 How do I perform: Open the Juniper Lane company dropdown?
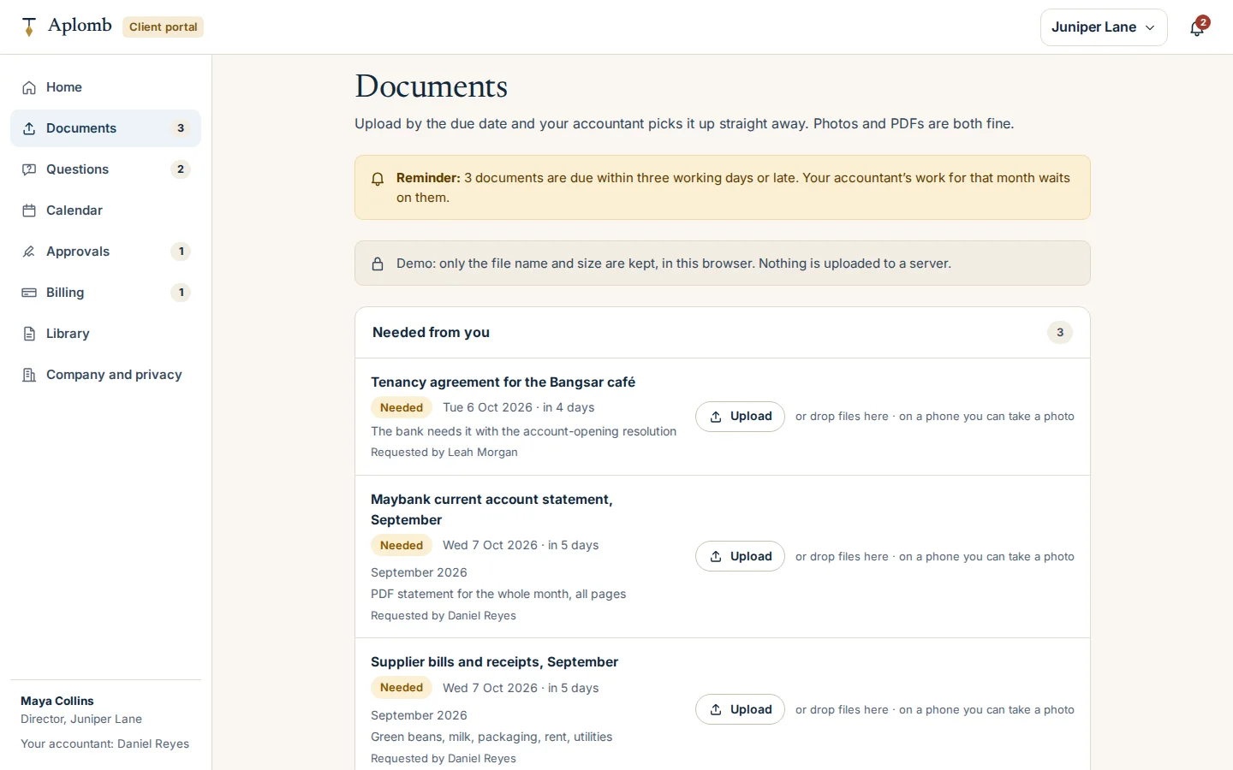[x=1104, y=27]
